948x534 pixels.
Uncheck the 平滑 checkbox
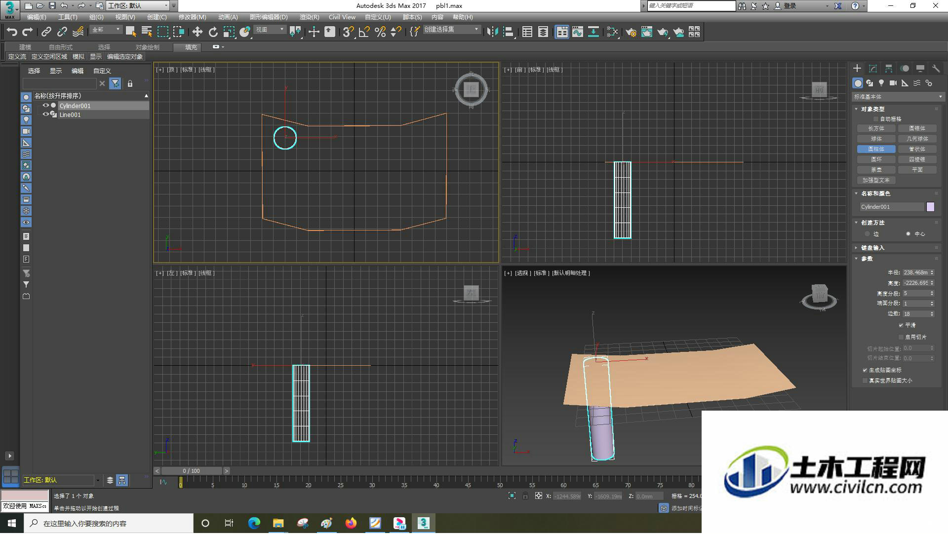click(901, 325)
